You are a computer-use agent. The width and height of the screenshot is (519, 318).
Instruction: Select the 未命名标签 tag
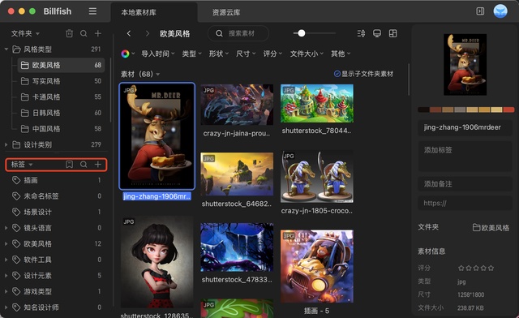click(56, 196)
